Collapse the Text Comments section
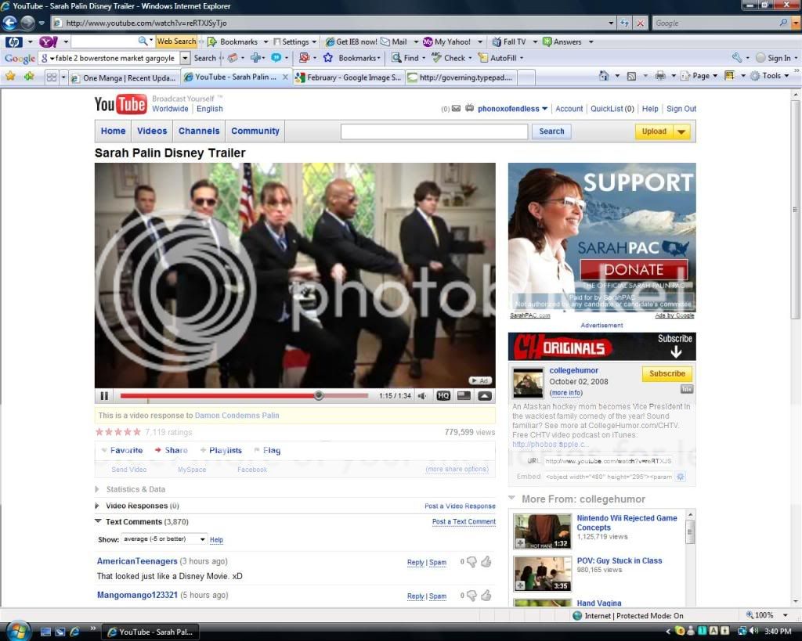The image size is (802, 641). tap(98, 521)
